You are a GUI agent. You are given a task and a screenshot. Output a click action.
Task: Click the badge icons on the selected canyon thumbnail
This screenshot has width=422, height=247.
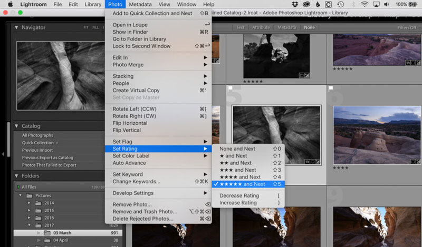tap(312, 162)
